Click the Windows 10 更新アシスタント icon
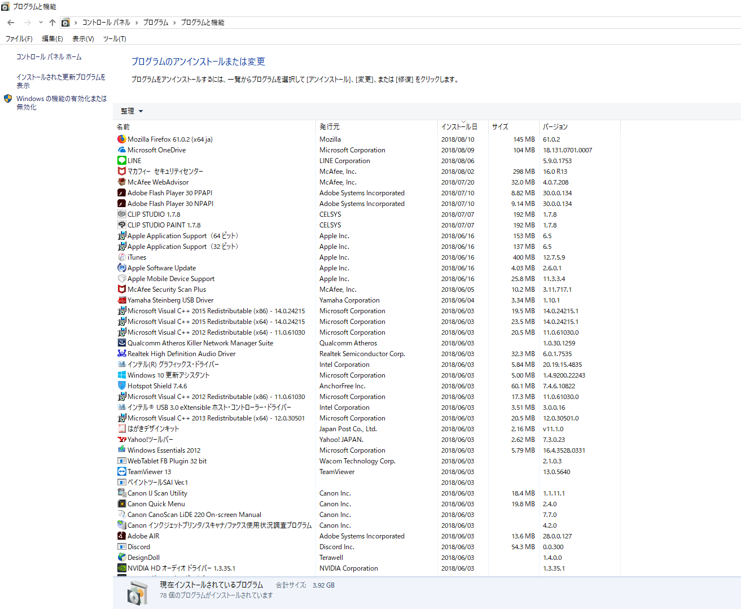The image size is (741, 609). tap(121, 375)
